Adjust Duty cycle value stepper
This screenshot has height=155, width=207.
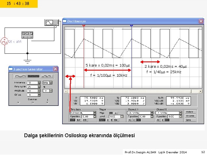point(39,87)
